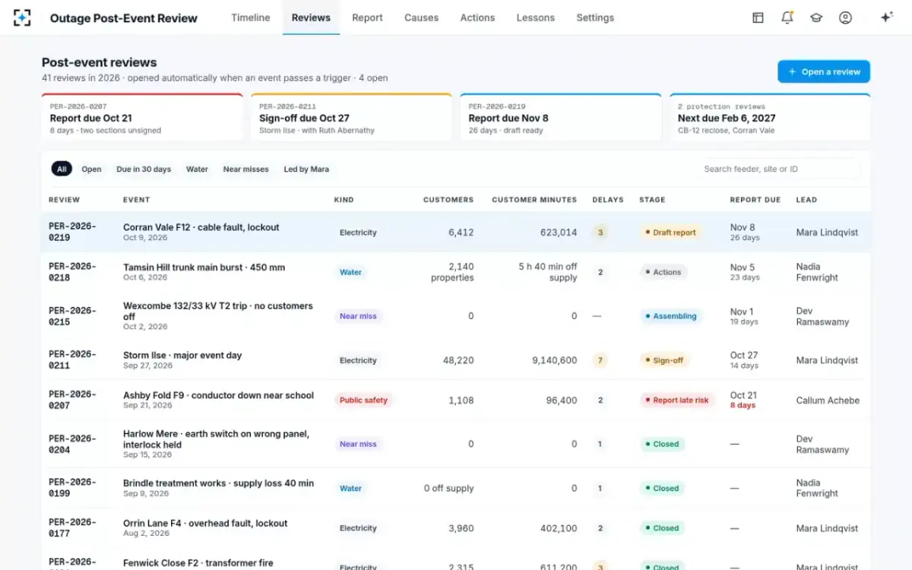
Task: Open the Report tab
Action: pyautogui.click(x=367, y=17)
